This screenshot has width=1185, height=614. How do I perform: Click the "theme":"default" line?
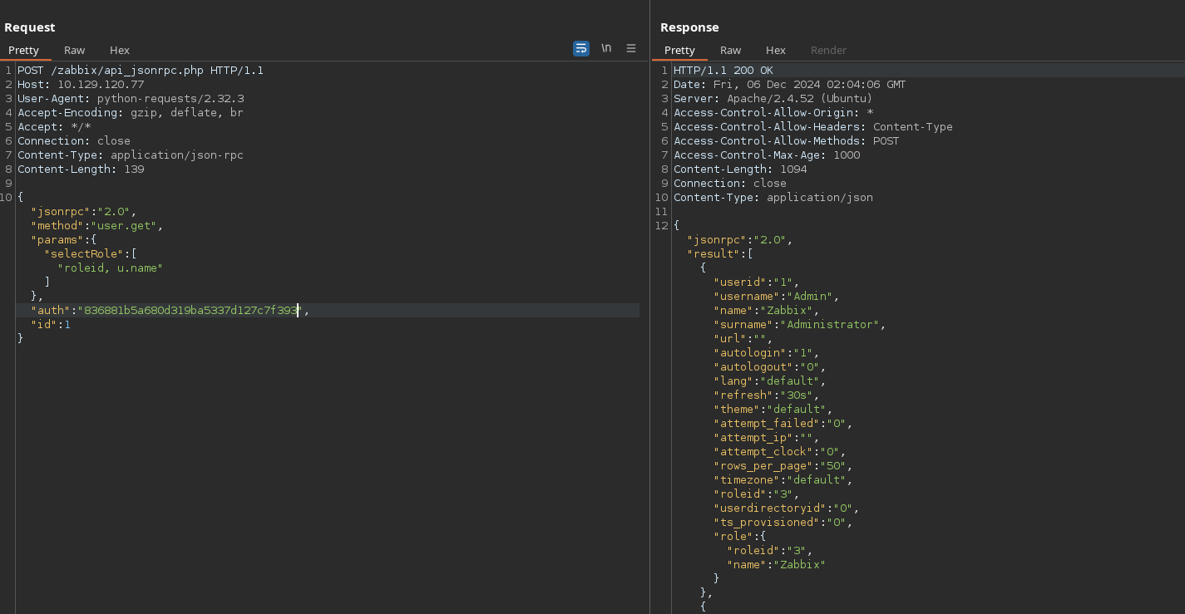tap(773, 409)
